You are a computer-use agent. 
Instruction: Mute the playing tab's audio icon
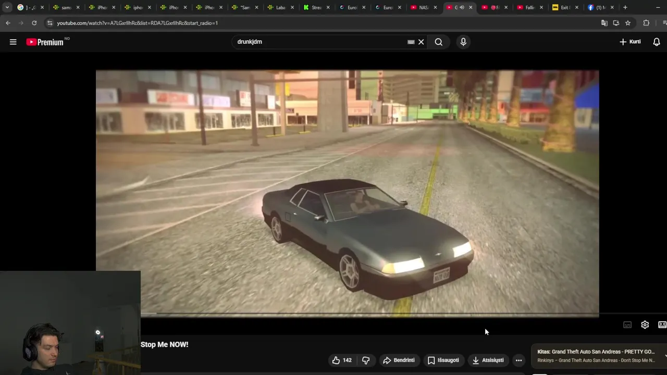click(462, 7)
